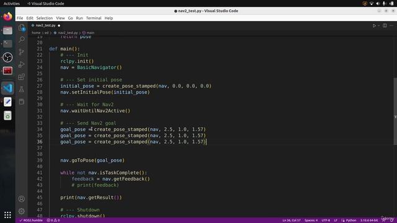Open the Source Control view
The height and width of the screenshot is (223, 397).
pyautogui.click(x=22, y=52)
